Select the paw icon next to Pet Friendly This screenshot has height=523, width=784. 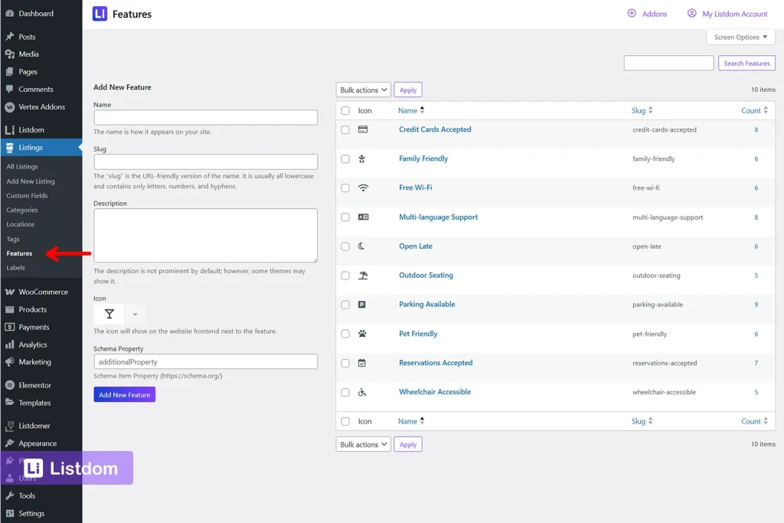(x=364, y=334)
